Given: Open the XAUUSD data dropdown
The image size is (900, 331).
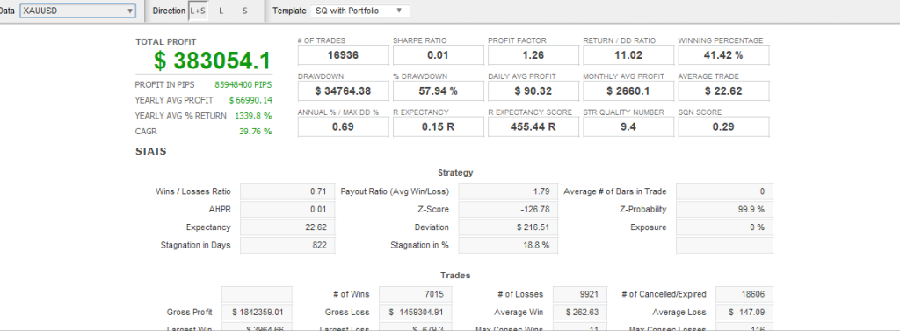Looking at the screenshot, I should (x=77, y=11).
